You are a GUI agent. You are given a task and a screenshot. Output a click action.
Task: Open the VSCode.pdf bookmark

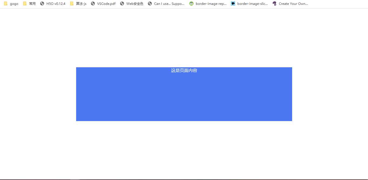click(103, 4)
